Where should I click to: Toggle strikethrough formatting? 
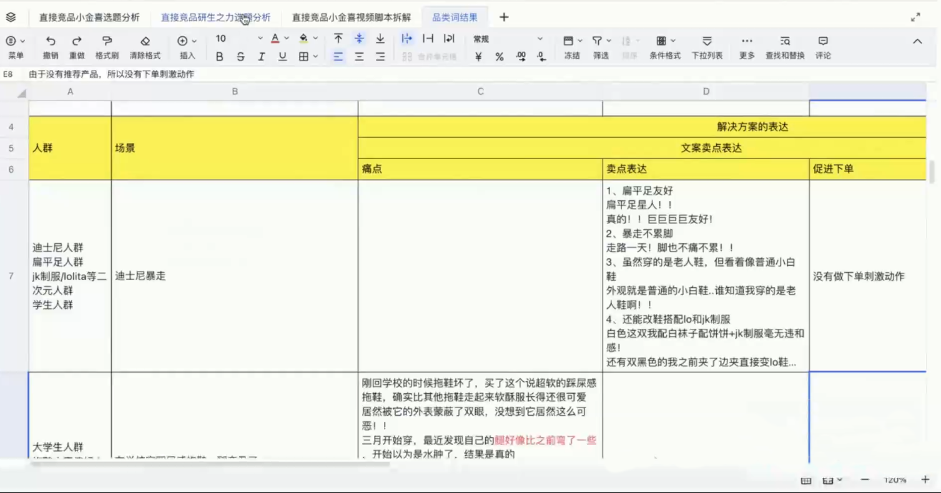(240, 57)
